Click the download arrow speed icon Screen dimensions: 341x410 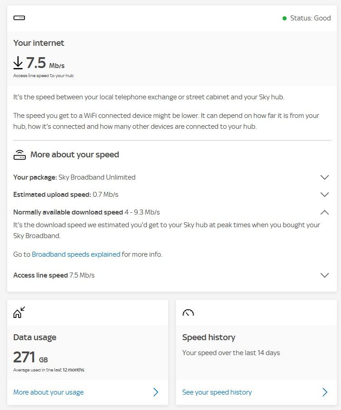[18, 63]
